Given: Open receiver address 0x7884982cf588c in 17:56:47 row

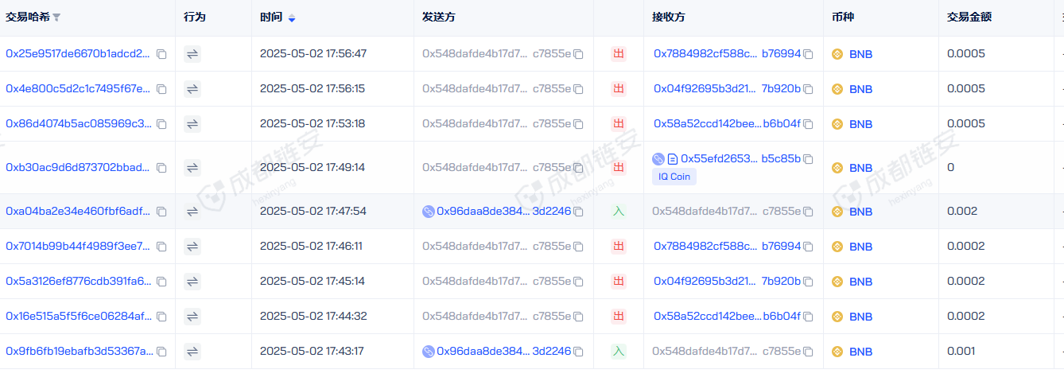Looking at the screenshot, I should [728, 54].
